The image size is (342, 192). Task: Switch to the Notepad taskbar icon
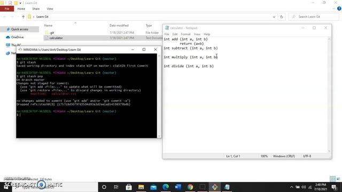pos(227,187)
